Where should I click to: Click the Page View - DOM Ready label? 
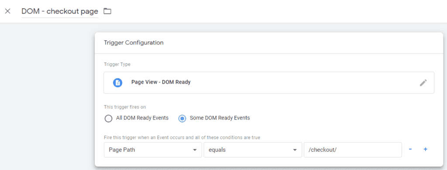tap(161, 82)
